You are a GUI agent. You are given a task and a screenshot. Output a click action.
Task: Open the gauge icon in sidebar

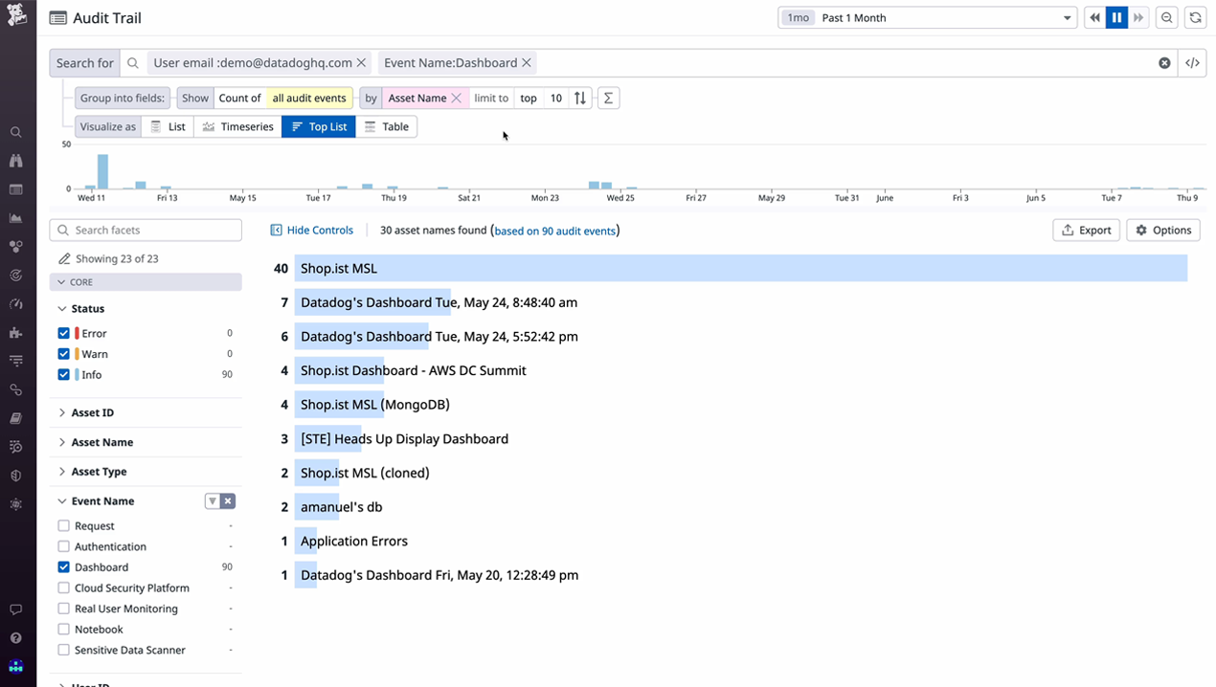tap(16, 303)
